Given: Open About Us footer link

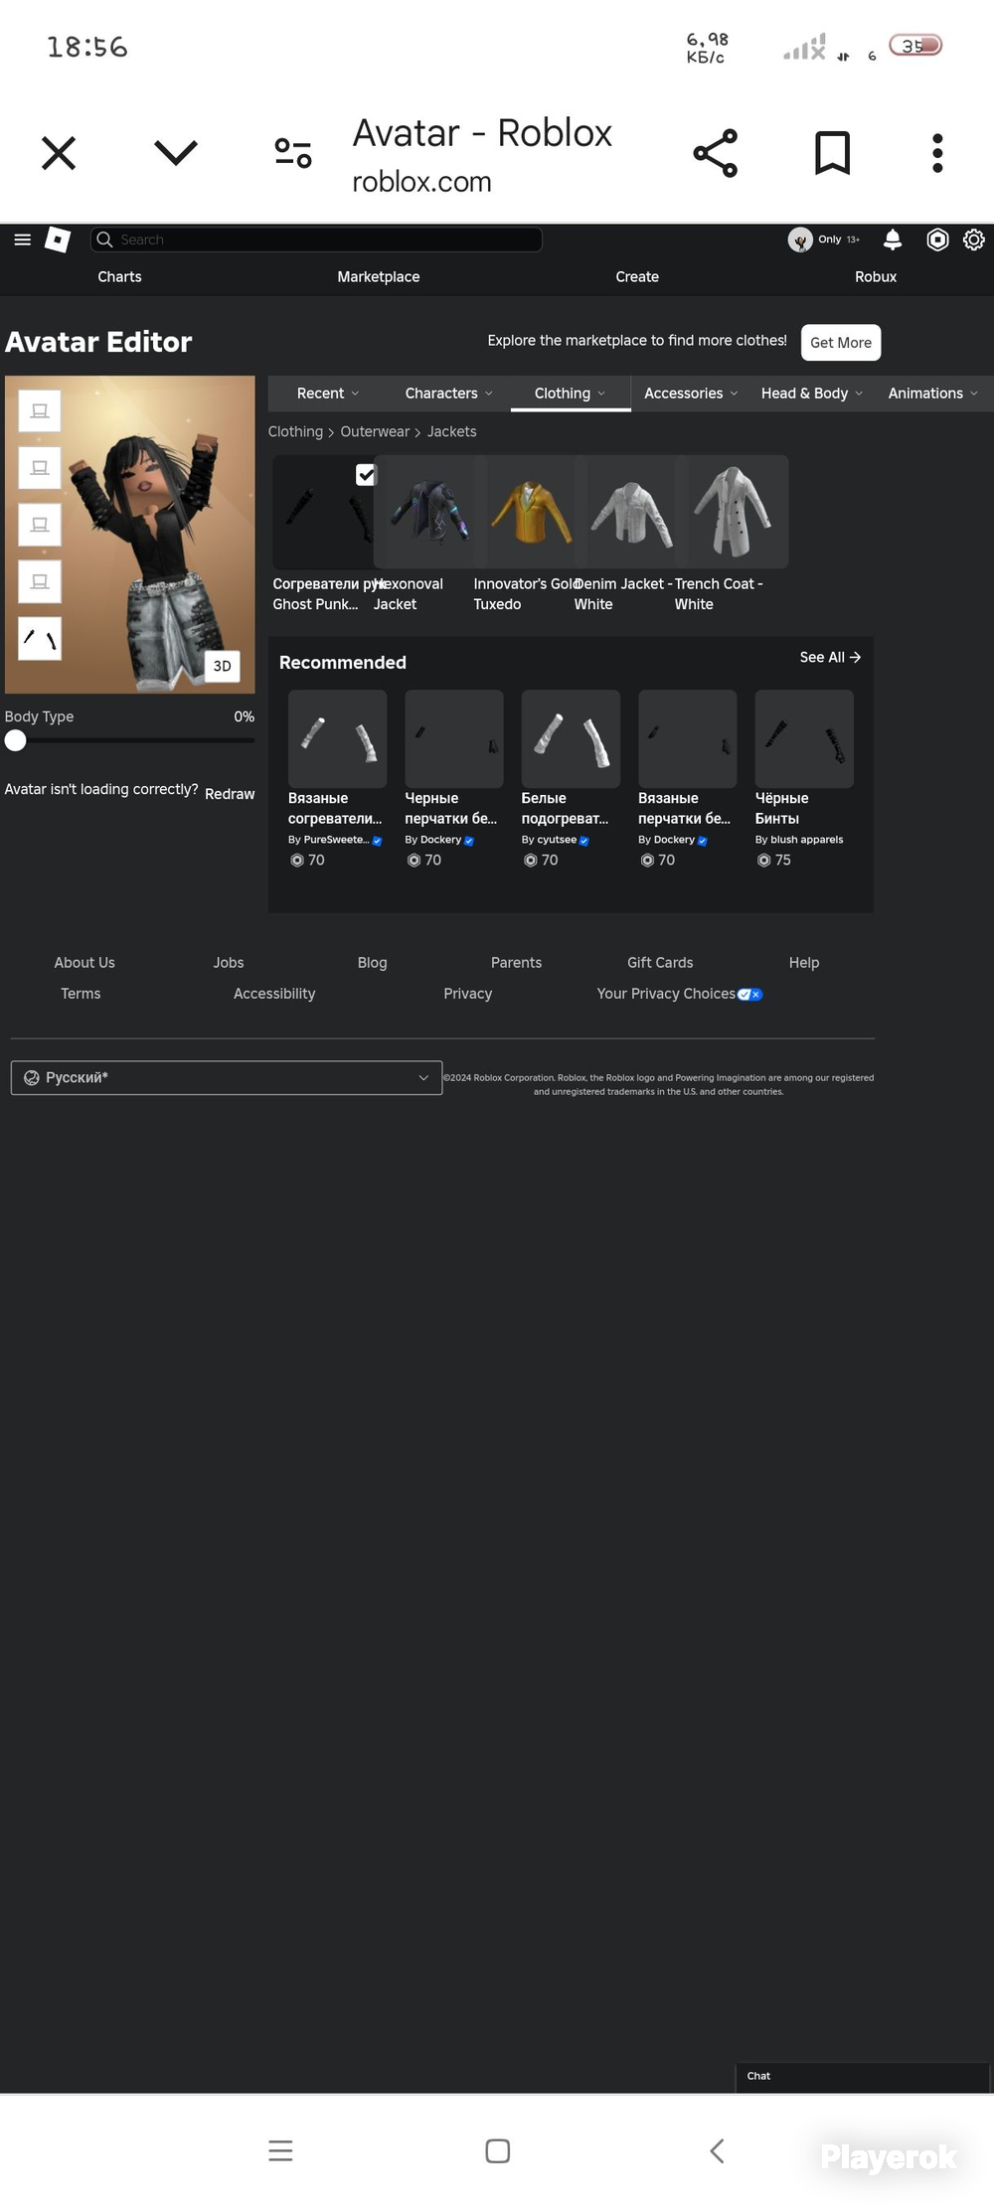Looking at the screenshot, I should 84,963.
